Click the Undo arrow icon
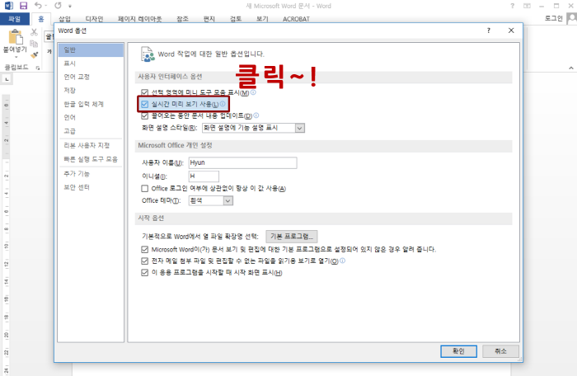Image resolution: width=577 pixels, height=376 pixels. point(38,6)
